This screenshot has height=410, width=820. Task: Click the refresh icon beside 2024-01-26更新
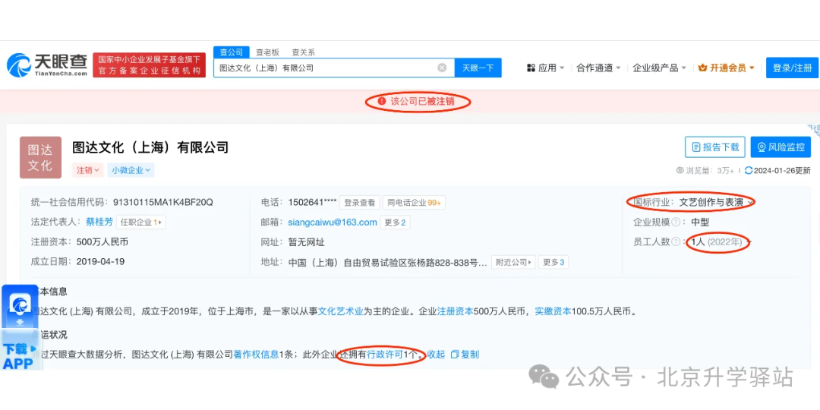pyautogui.click(x=749, y=171)
